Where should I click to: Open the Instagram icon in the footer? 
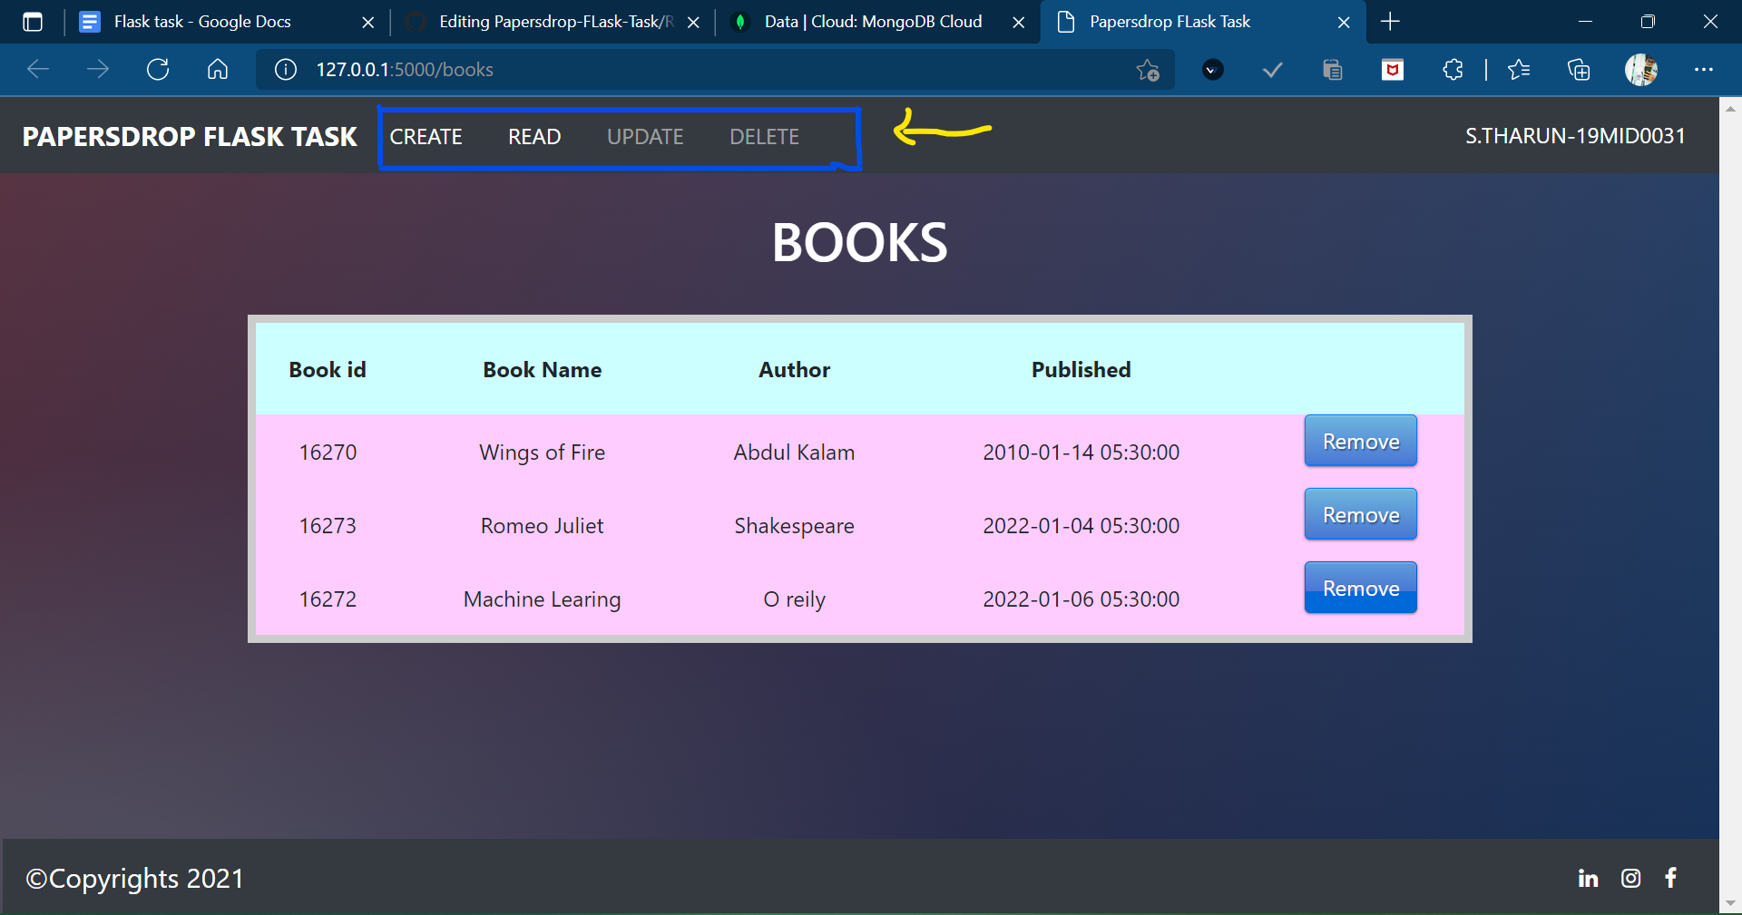tap(1630, 878)
